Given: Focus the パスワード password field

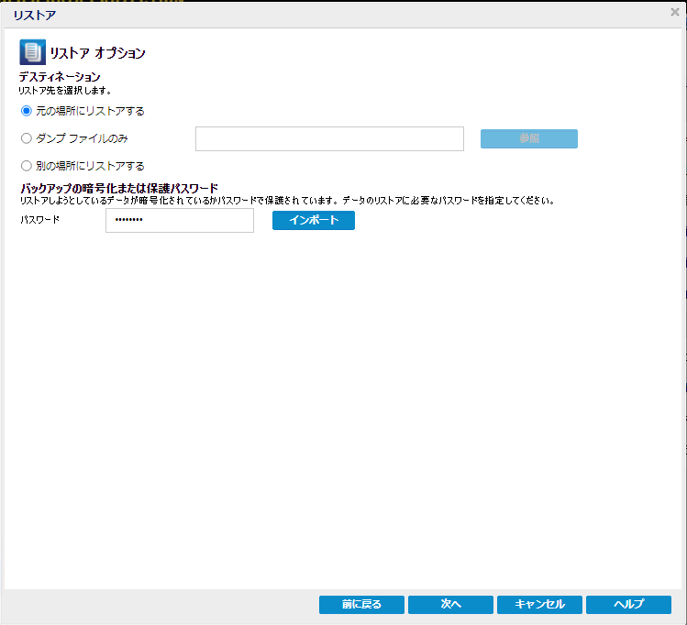Looking at the screenshot, I should coord(180,220).
